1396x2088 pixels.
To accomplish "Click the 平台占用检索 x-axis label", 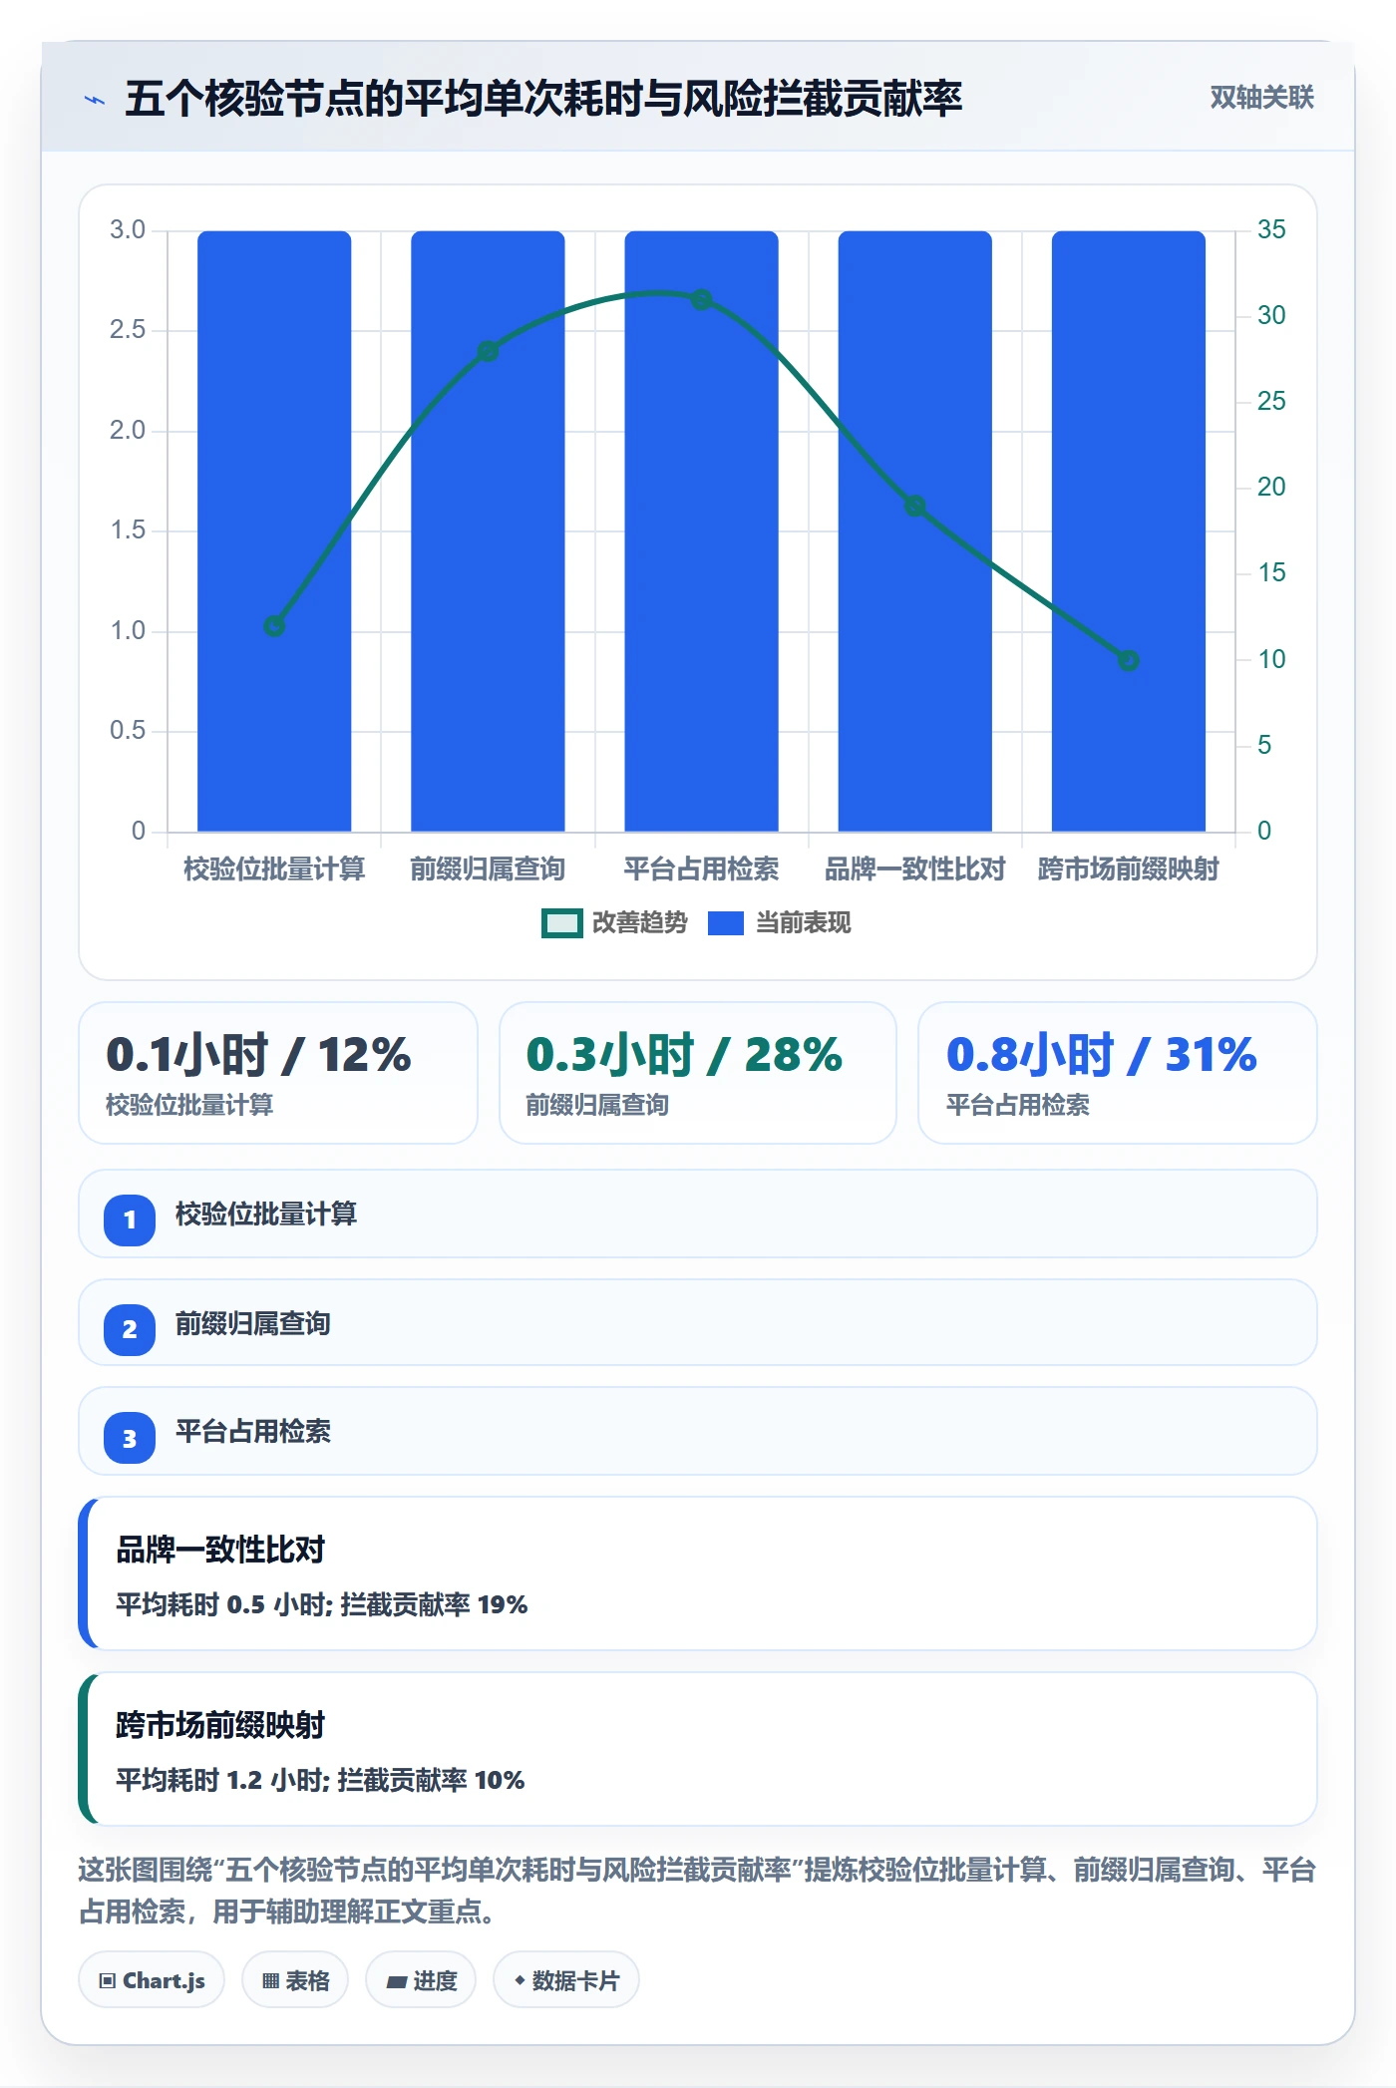I will coord(701,870).
